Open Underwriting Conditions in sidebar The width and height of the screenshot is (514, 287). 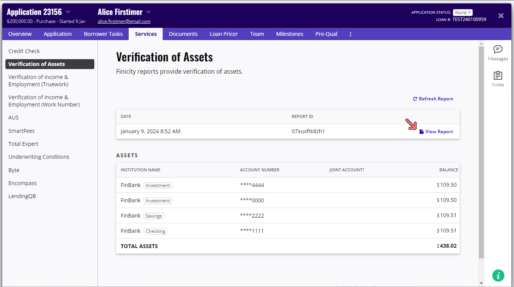[x=39, y=157]
